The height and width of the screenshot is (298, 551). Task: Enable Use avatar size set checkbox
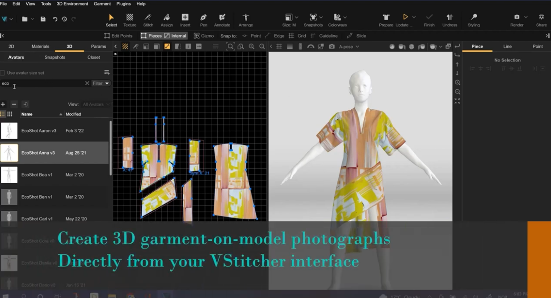(x=3, y=73)
